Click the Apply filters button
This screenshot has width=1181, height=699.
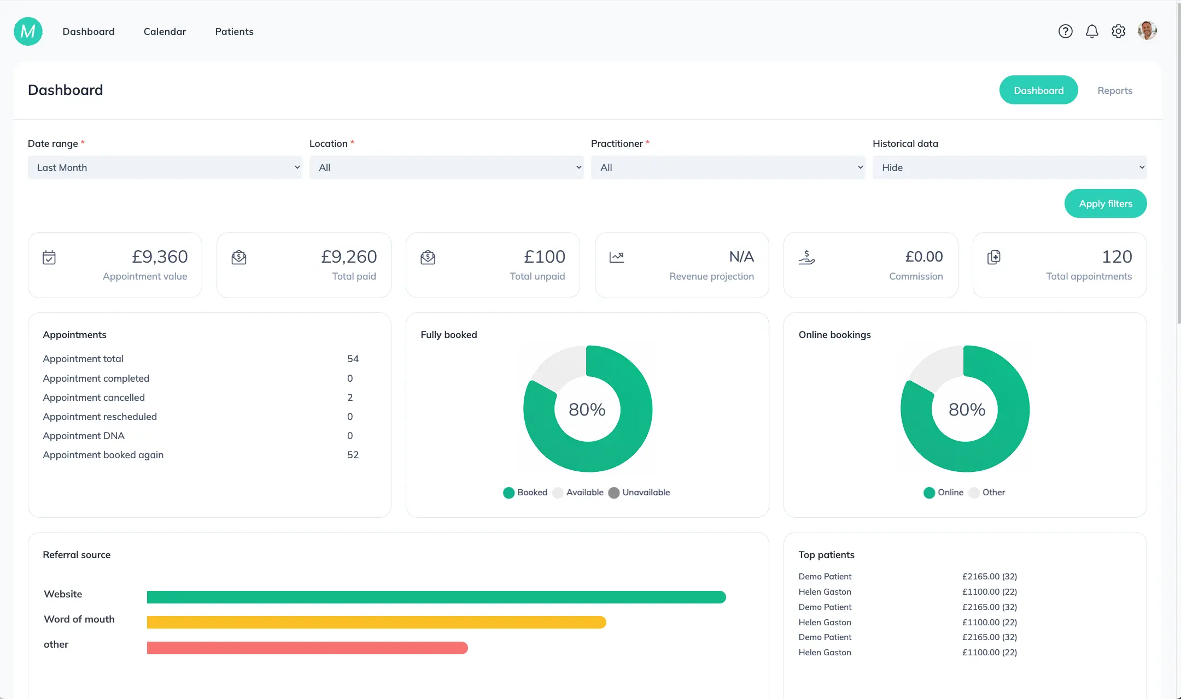click(x=1106, y=203)
